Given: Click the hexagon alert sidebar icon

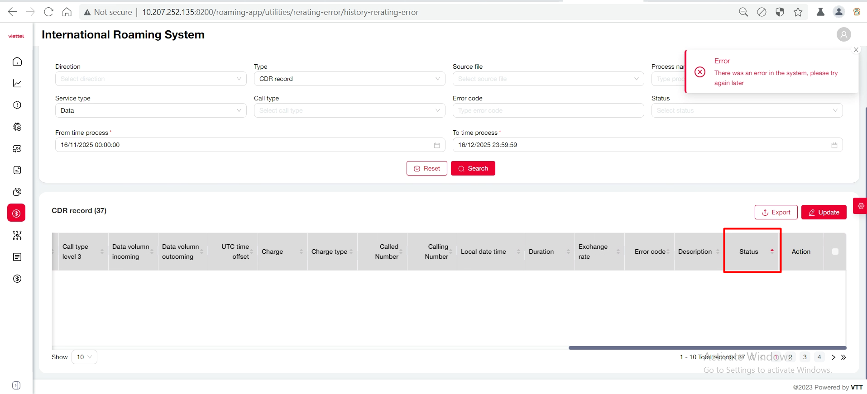Looking at the screenshot, I should pos(17,105).
